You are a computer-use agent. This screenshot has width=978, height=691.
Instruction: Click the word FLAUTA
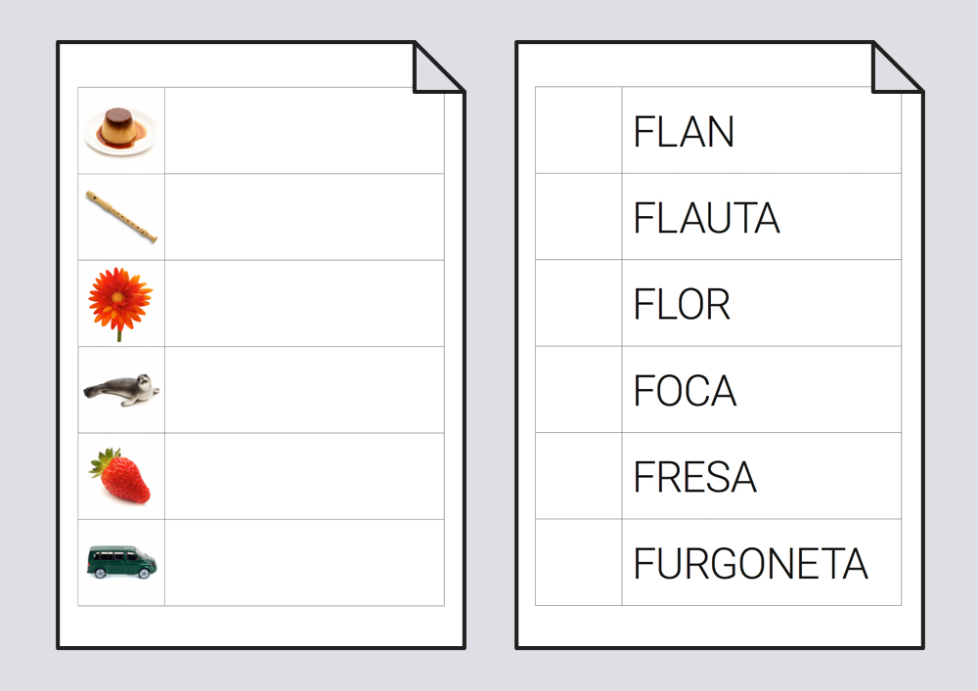point(706,218)
